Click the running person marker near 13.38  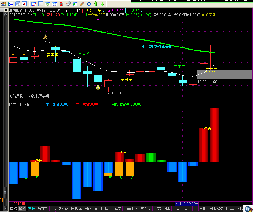coord(45,37)
